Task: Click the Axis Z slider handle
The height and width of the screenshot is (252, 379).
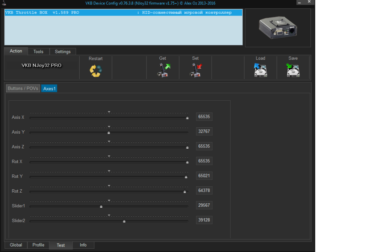Action: (x=187, y=148)
